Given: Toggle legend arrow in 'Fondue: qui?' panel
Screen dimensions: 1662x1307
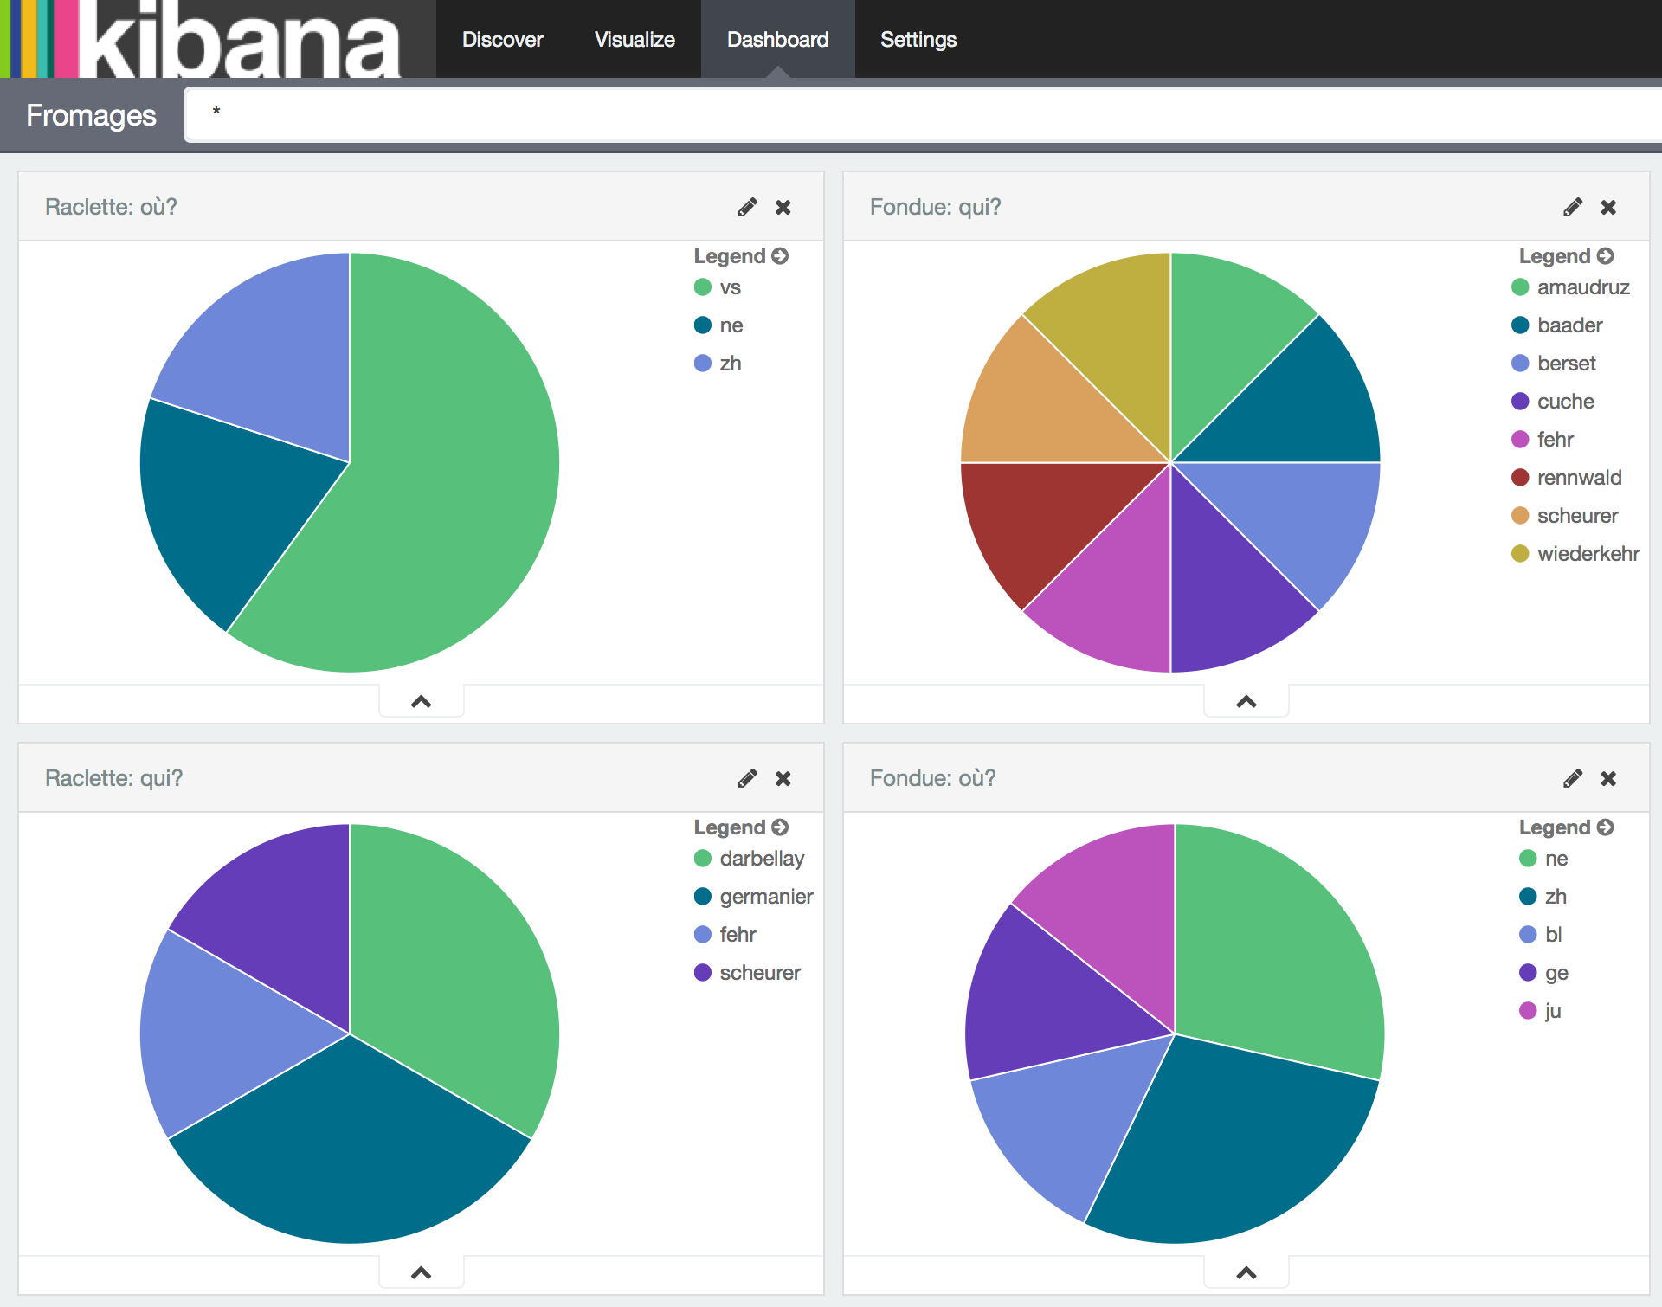Looking at the screenshot, I should click(1605, 256).
